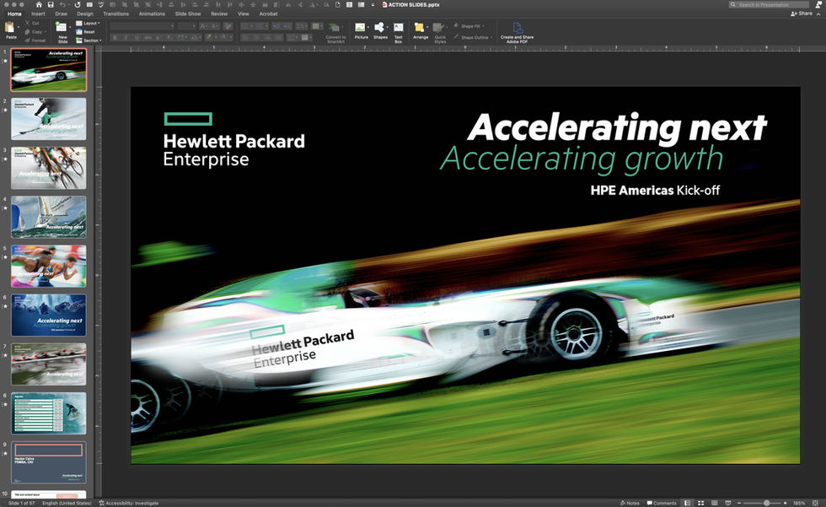Select slide 3 cyclists thumbnail

tap(49, 168)
